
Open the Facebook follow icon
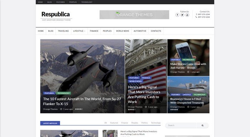pos(177,15)
